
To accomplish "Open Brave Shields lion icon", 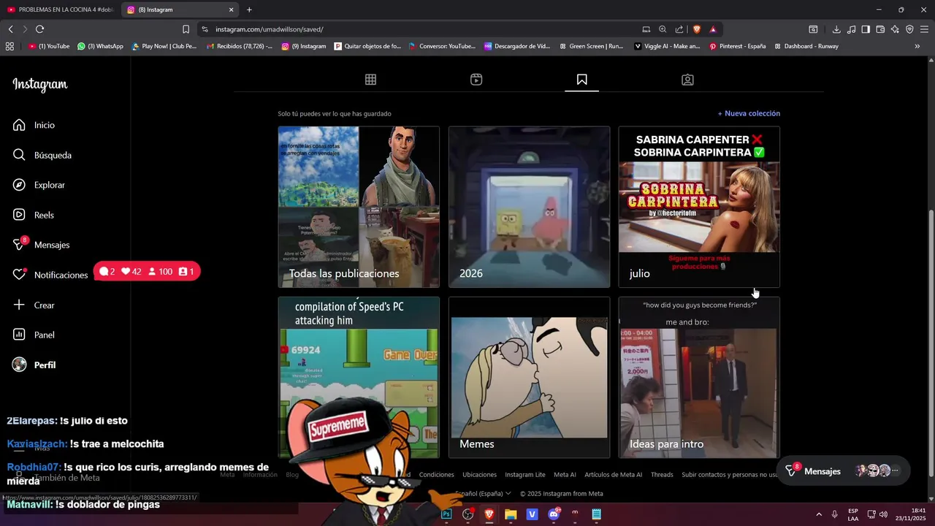I will pos(697,29).
